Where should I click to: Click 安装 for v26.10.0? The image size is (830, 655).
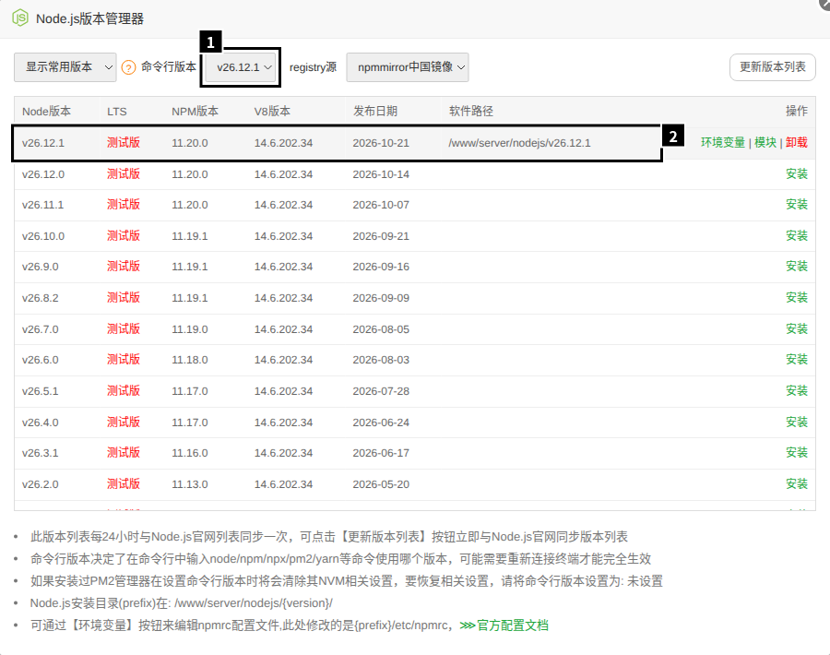[797, 235]
